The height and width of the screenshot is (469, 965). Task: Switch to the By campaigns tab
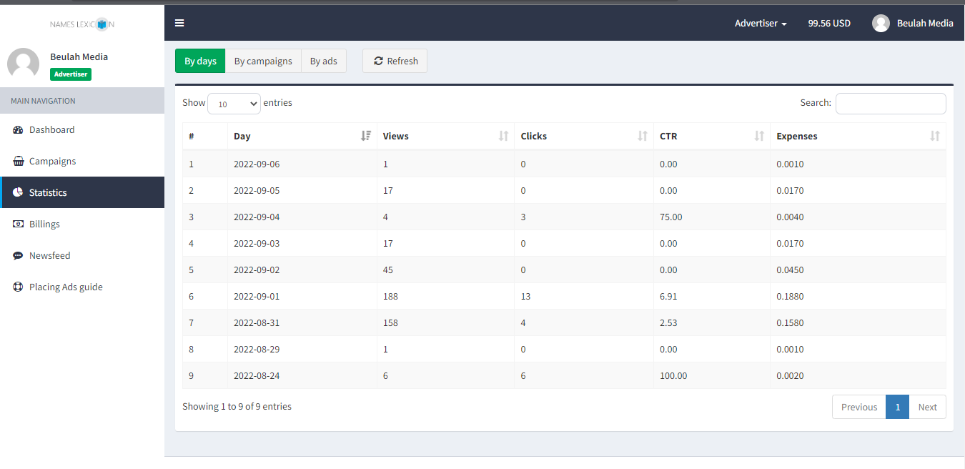(x=263, y=61)
